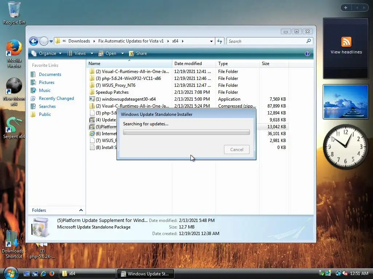Sort by the Size column header
Viewport: 373px width, 279px height.
[274, 64]
